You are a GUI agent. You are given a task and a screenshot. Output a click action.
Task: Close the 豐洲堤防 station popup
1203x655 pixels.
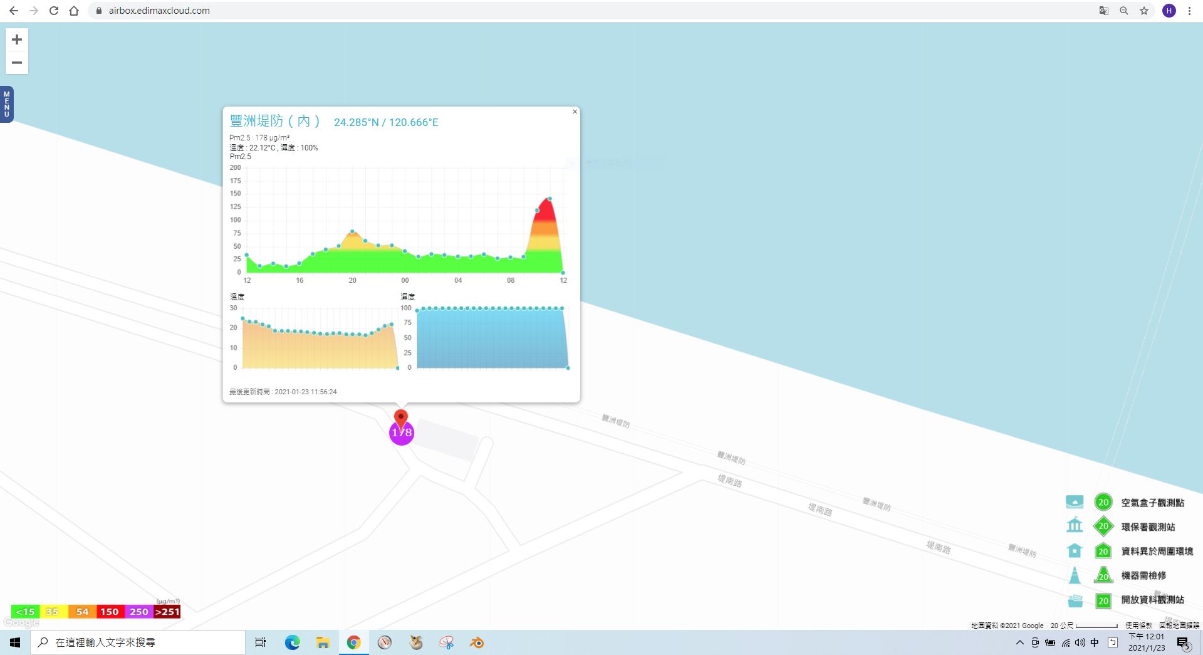575,112
